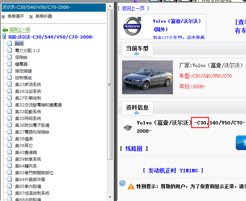Click the wifi-style icon under 当前车型
This screenshot has width=246, height=201.
pos(137,54)
